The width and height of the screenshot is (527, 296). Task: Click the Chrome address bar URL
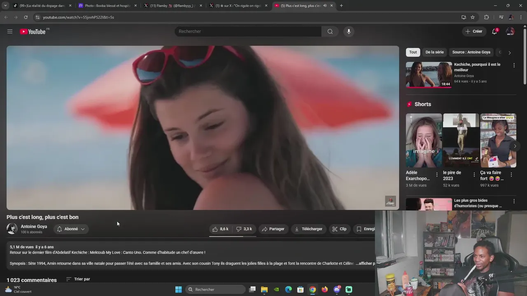[x=79, y=17]
